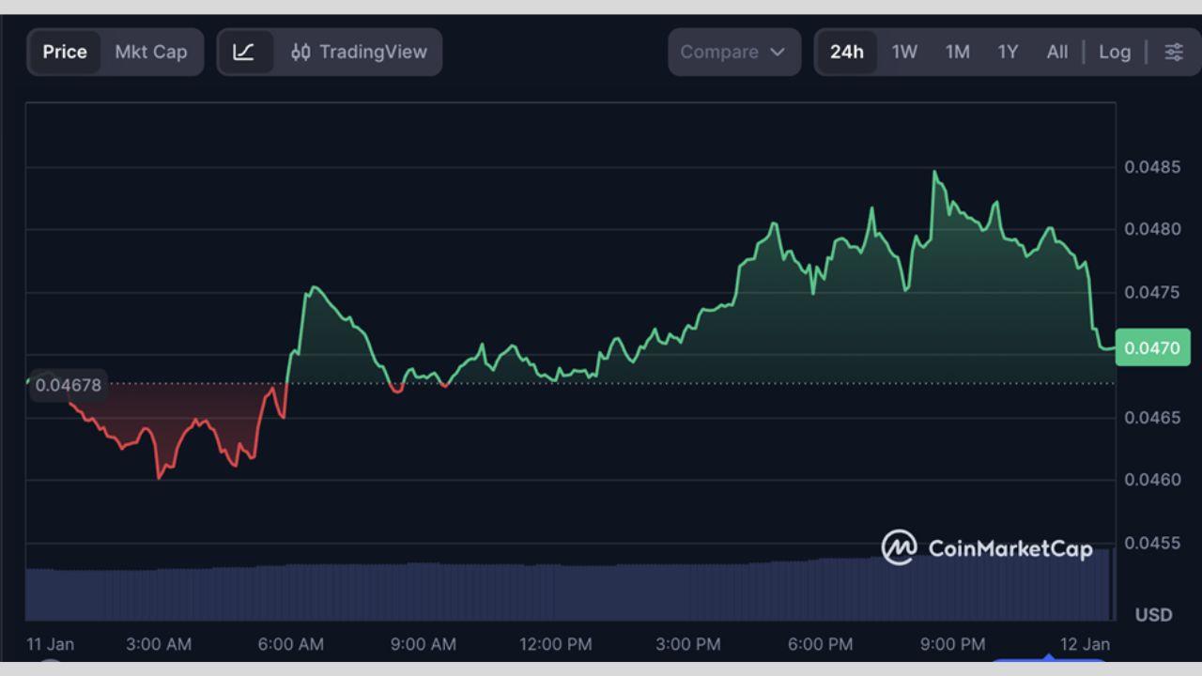This screenshot has height=676, width=1202.
Task: Click the CoinMarketCap logo watermark
Action: pos(987,547)
